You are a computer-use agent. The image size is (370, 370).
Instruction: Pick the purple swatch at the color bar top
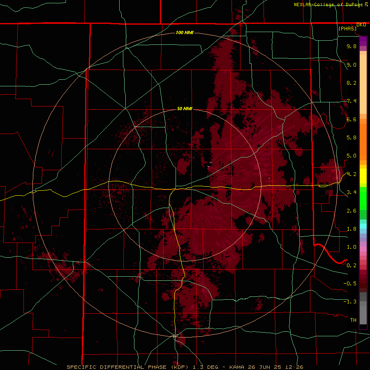(x=363, y=41)
